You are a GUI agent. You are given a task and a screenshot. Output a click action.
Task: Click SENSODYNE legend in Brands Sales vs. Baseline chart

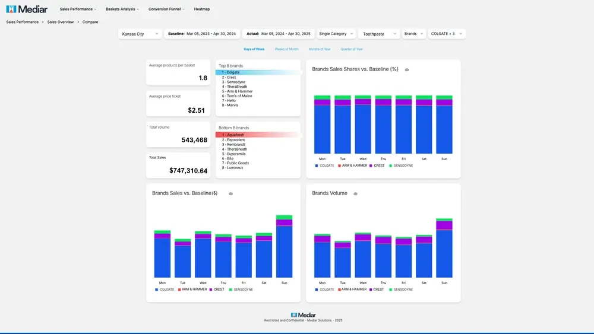pos(241,290)
